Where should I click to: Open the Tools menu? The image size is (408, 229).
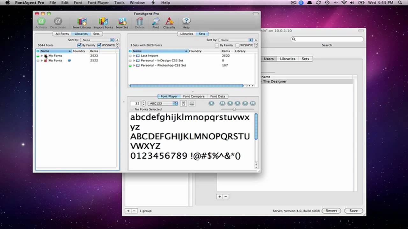pyautogui.click(x=119, y=3)
